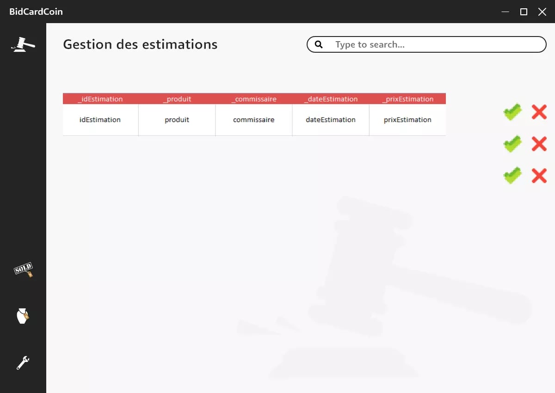Click the _commissaire column header
555x393 pixels.
(254, 99)
